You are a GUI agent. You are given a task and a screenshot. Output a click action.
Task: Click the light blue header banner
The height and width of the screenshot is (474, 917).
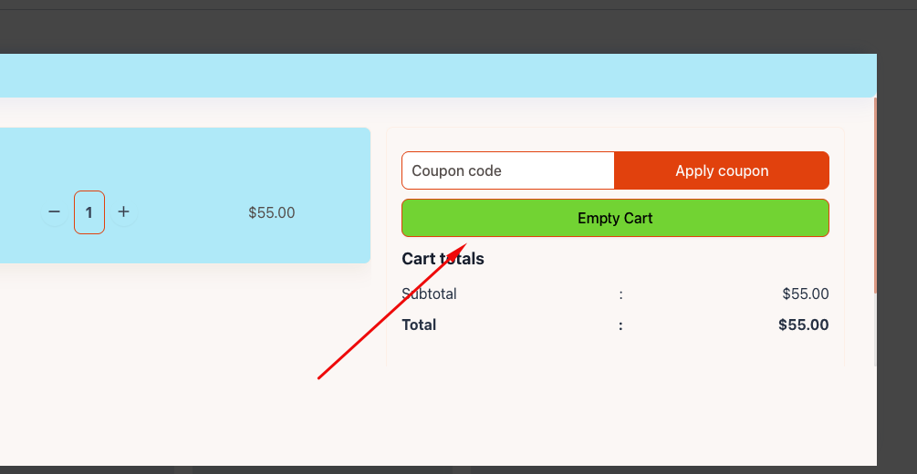tap(438, 76)
